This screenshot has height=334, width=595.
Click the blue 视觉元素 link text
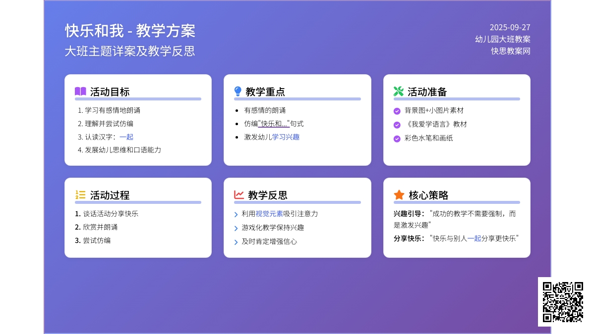[x=269, y=214]
